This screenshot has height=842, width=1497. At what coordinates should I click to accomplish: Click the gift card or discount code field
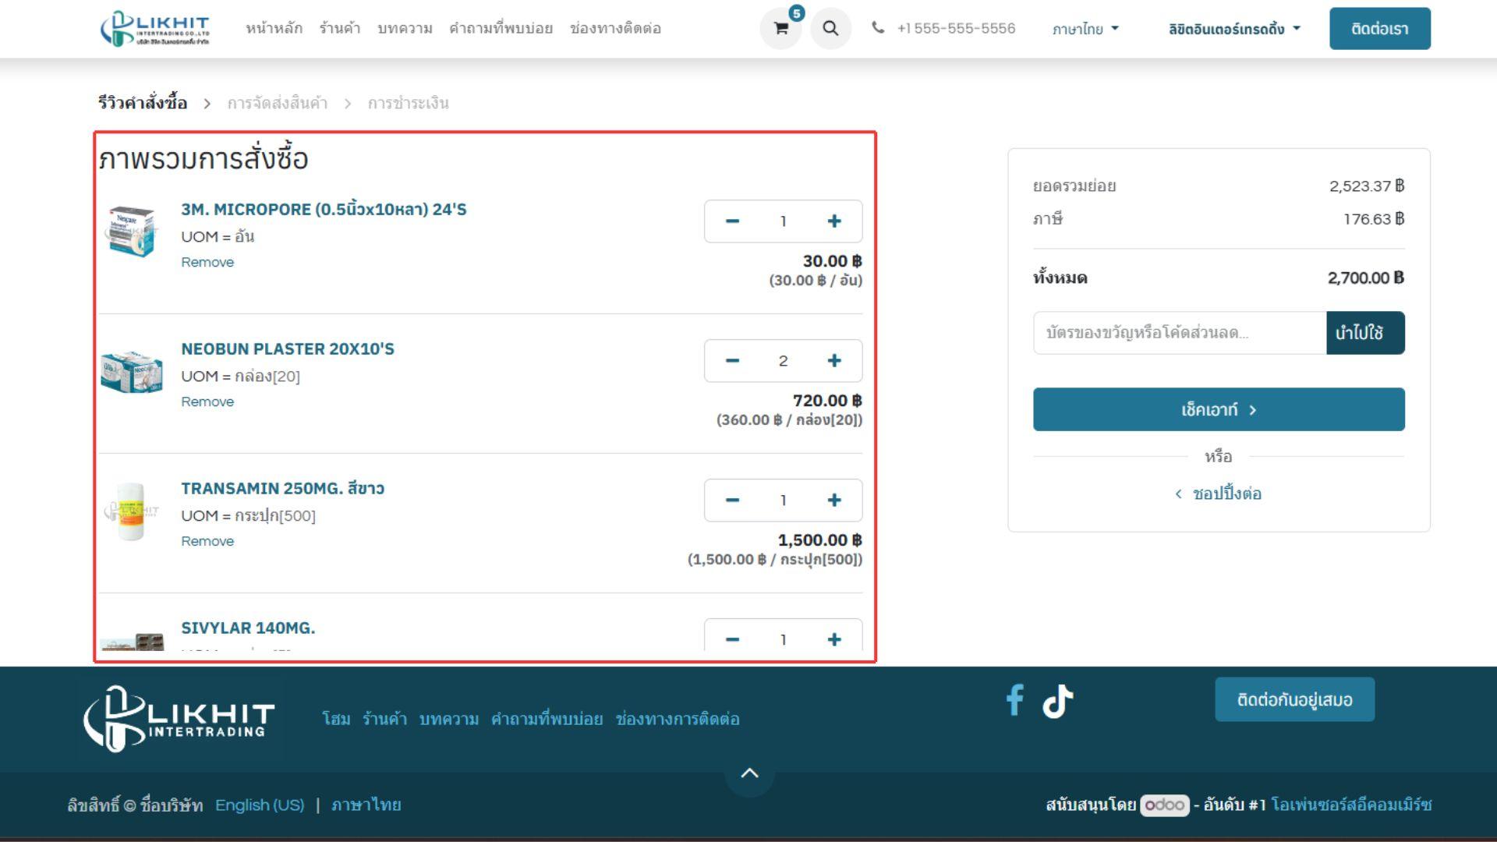coord(1180,333)
